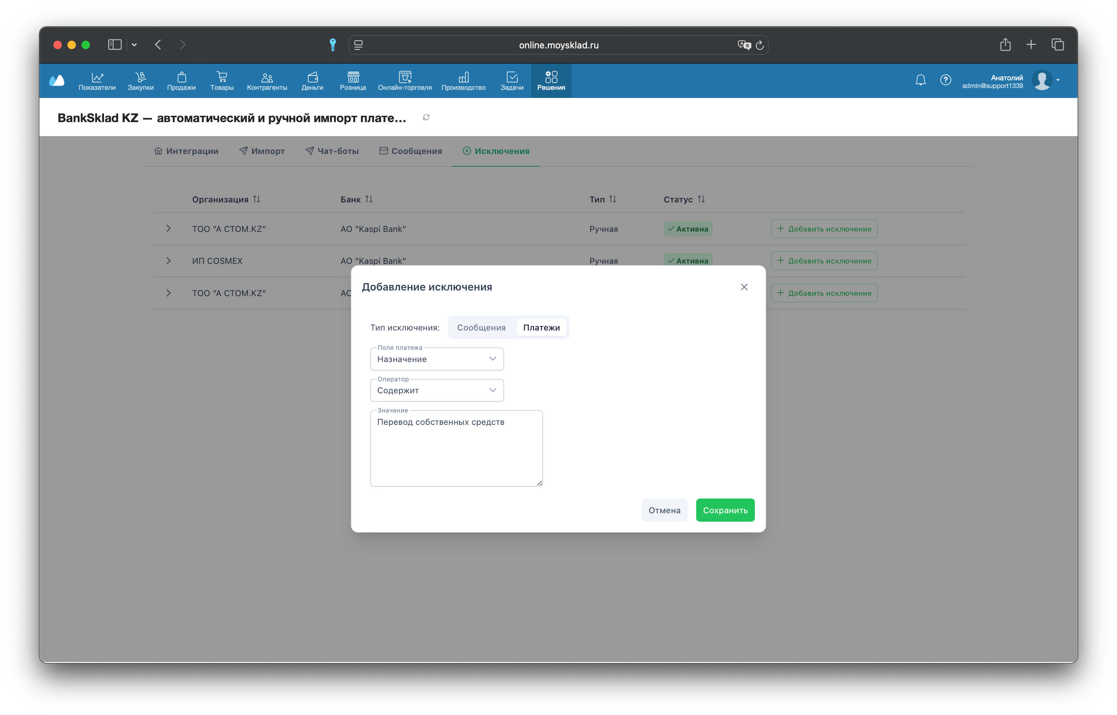Switch to the Чат-боты tab
This screenshot has height=715, width=1117.
pyautogui.click(x=332, y=151)
